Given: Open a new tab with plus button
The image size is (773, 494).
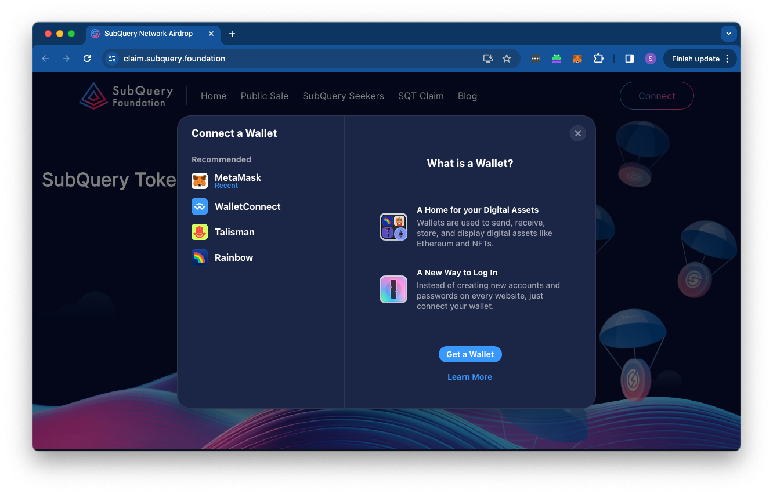Looking at the screenshot, I should point(232,34).
